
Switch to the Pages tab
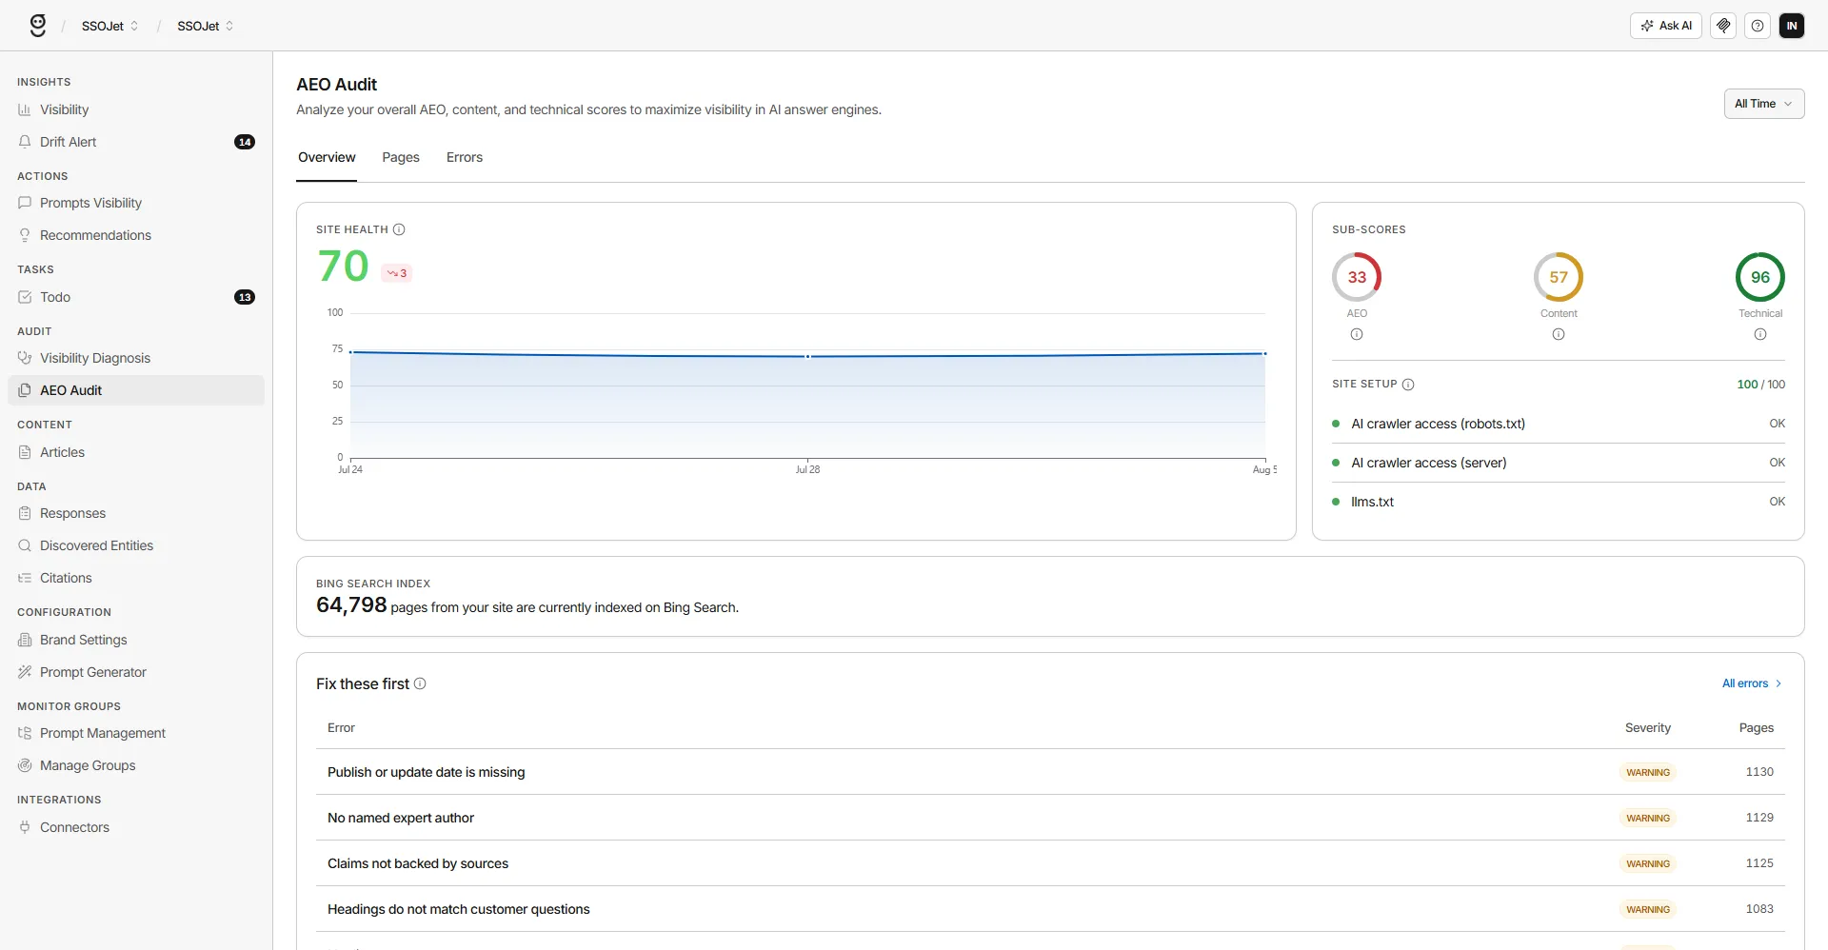pos(401,158)
